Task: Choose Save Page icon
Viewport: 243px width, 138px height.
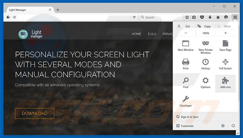Action: click(x=225, y=44)
